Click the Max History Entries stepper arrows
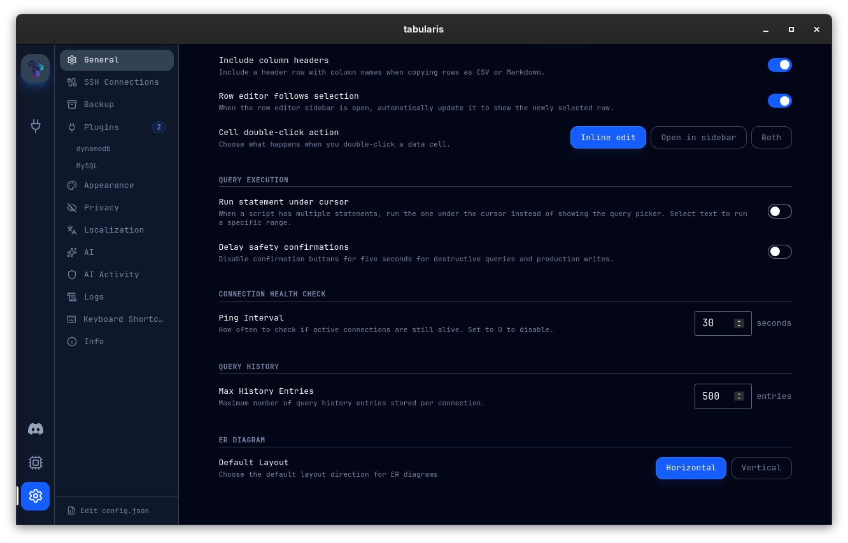 coord(739,396)
